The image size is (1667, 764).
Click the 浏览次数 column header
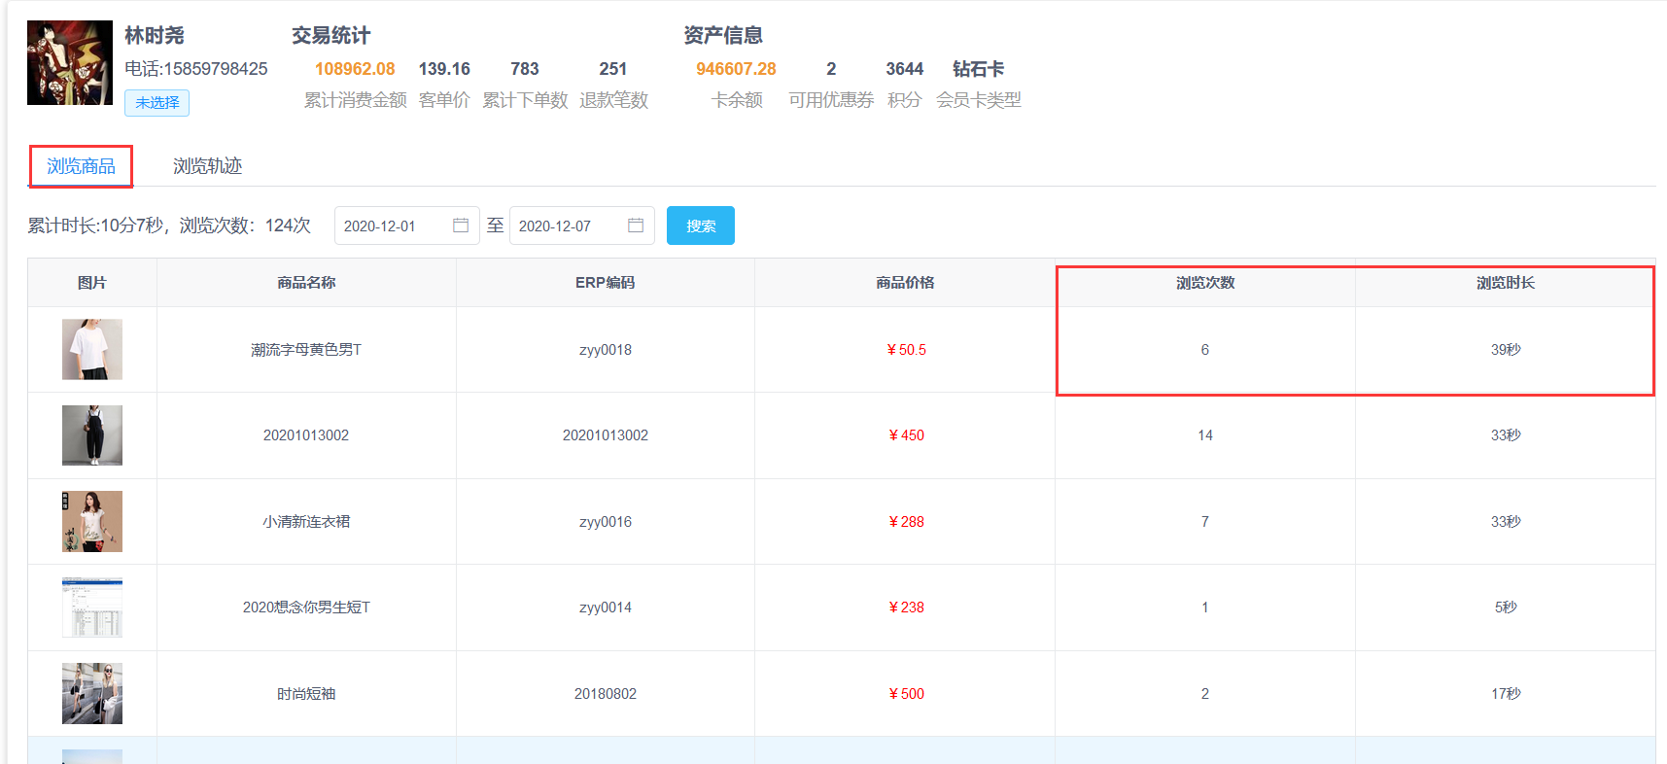tap(1205, 283)
